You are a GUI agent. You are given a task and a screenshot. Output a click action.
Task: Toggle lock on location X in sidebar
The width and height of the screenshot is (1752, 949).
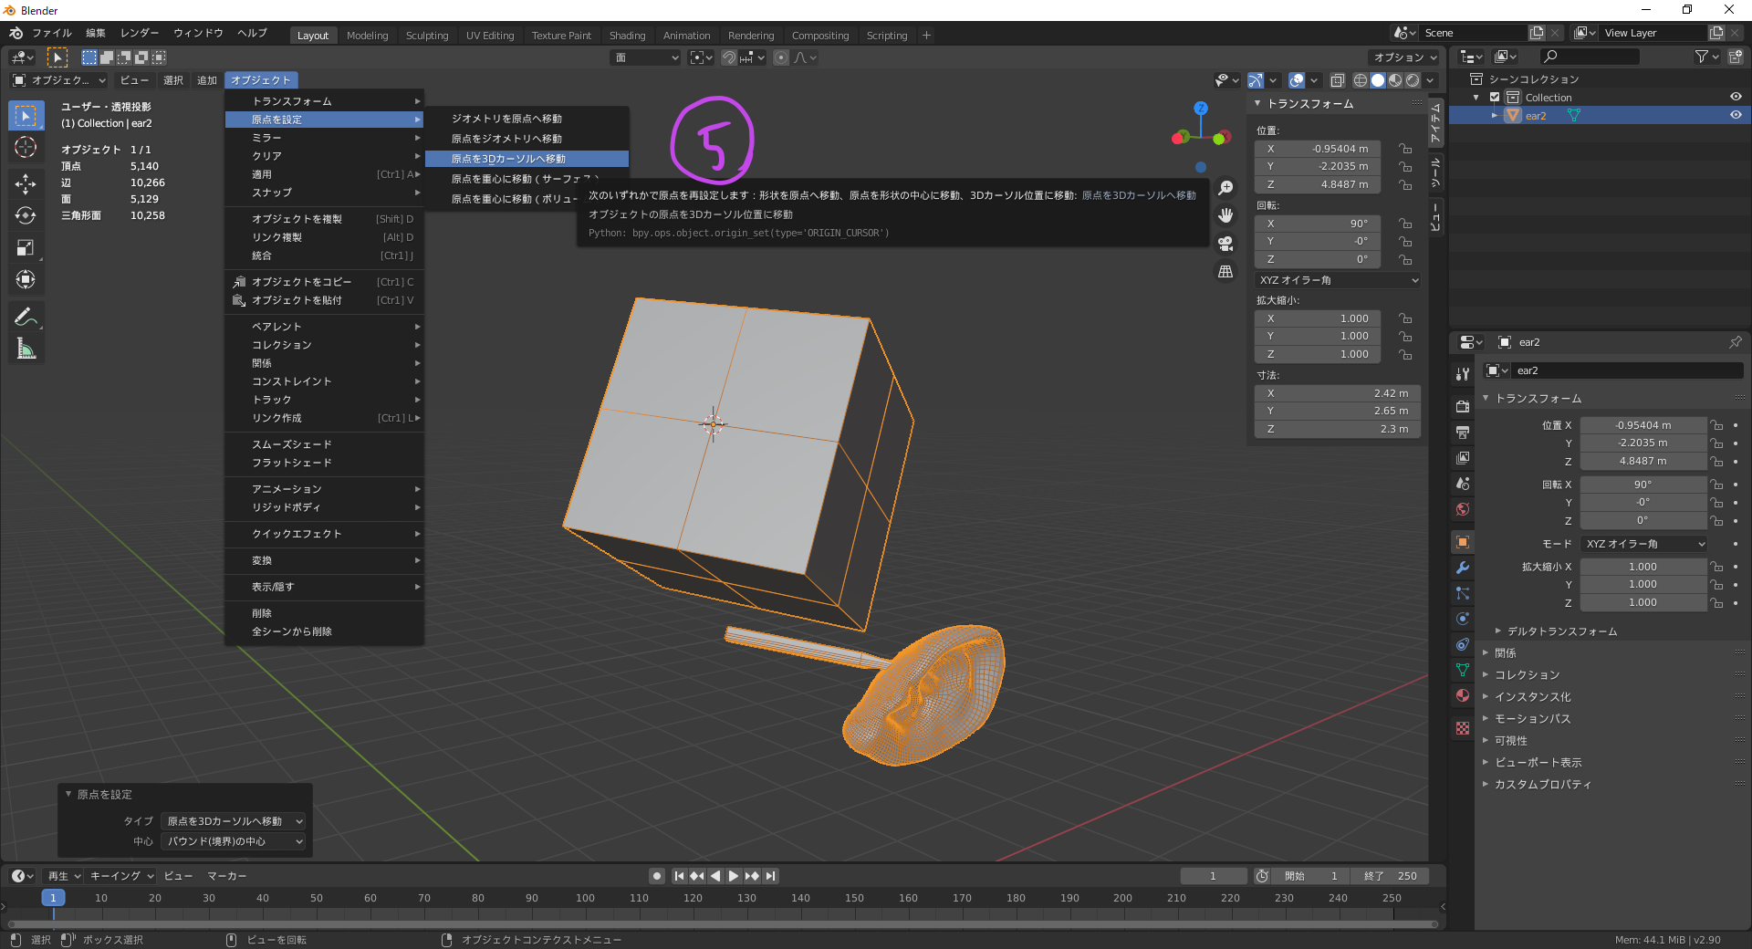tap(1406, 149)
